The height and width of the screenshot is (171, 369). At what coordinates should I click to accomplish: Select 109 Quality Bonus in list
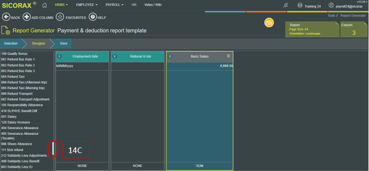tap(15, 54)
